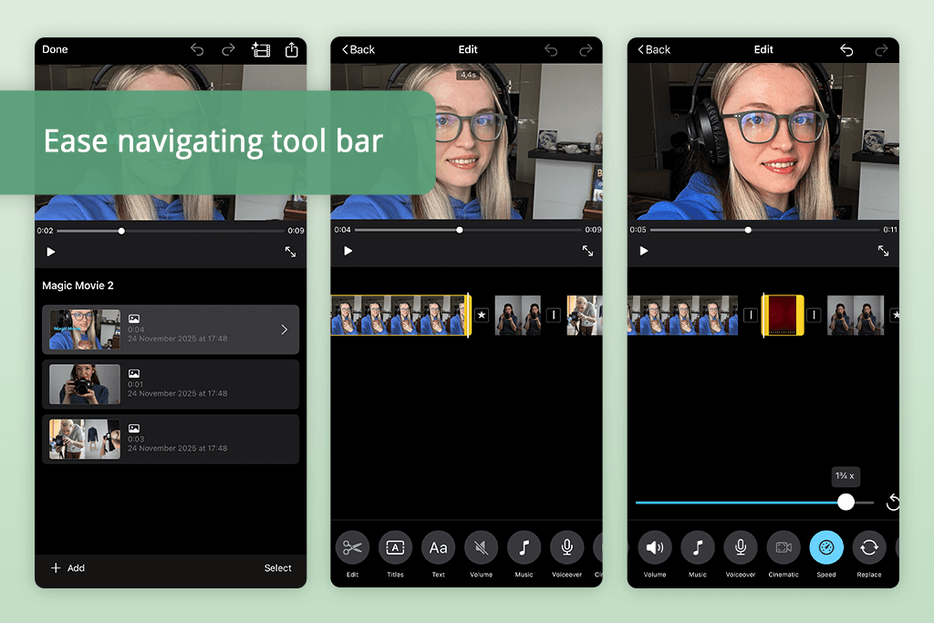Select the 0:04 clip thumbnail
The image size is (934, 623).
85,329
